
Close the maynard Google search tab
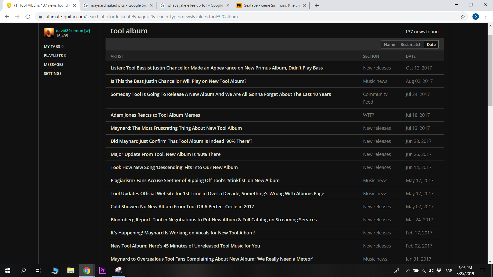[x=151, y=5]
